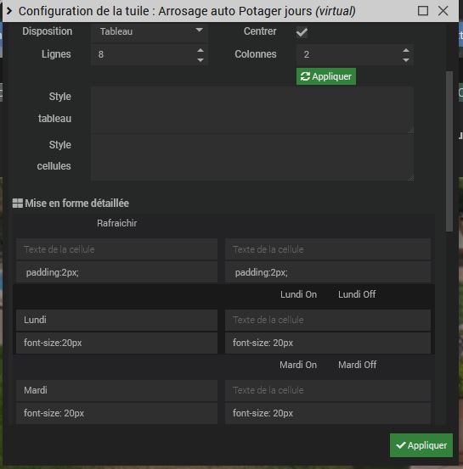Close the tile configuration dialog

[443, 11]
